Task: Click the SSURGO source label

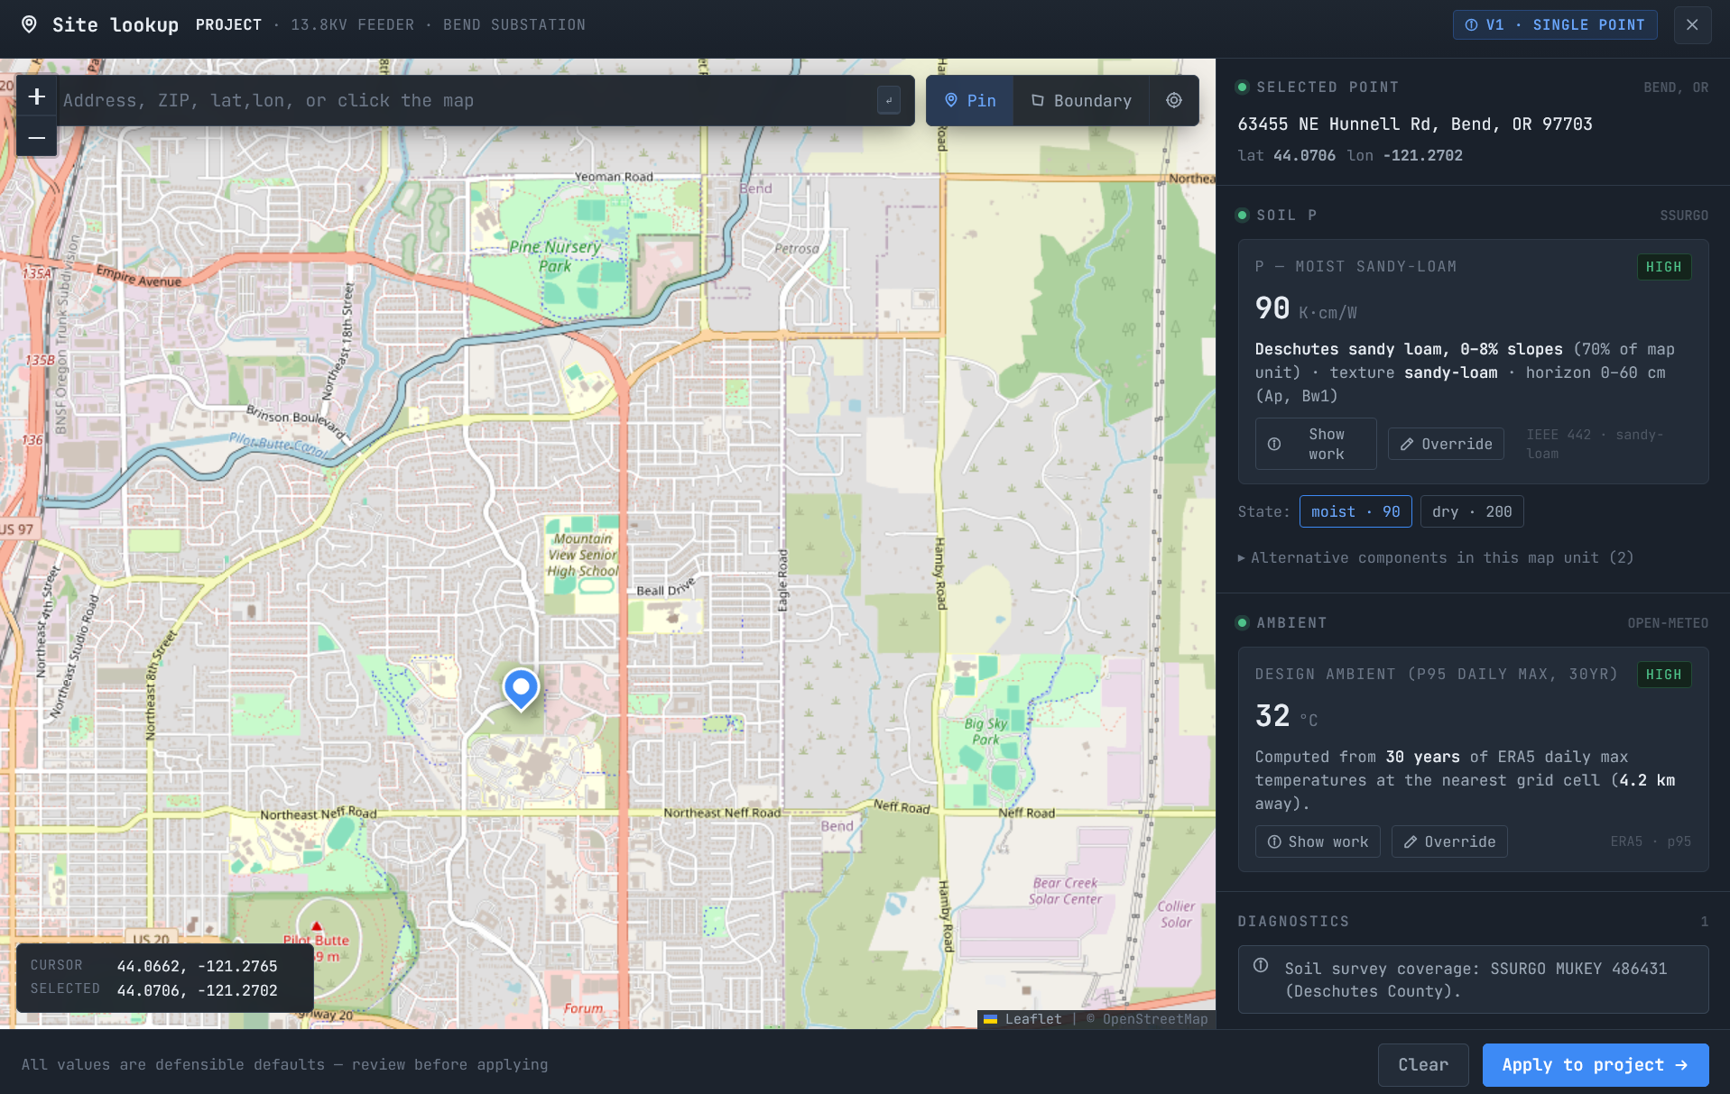Action: tap(1684, 216)
